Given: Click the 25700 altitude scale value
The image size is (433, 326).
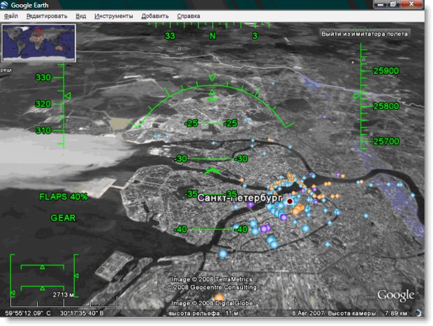Looking at the screenshot, I should 386,141.
